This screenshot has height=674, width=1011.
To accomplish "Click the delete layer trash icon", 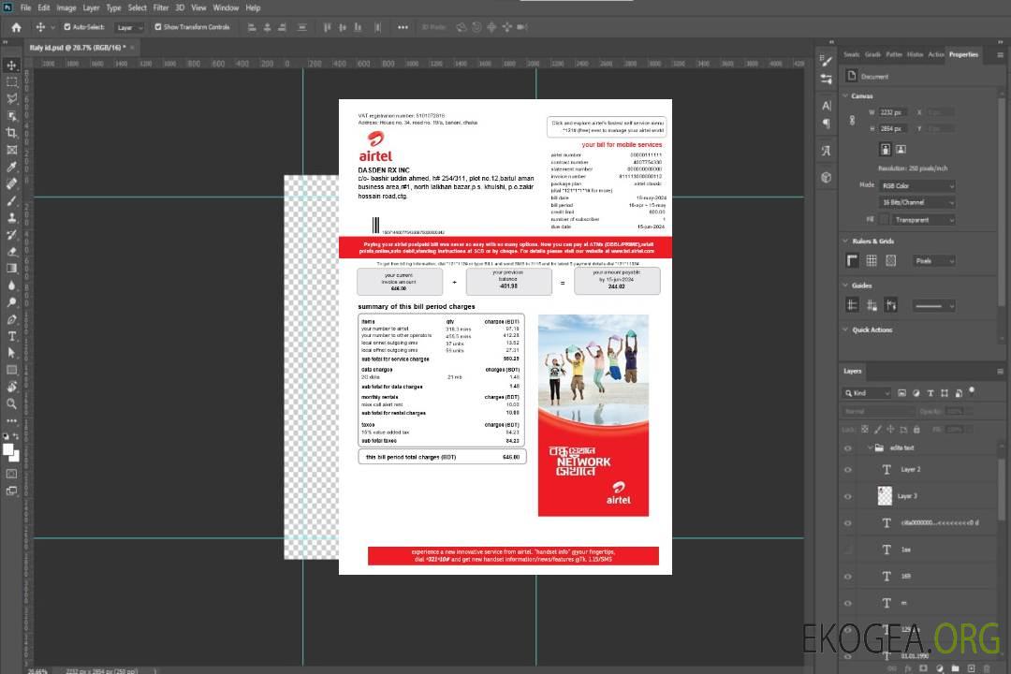I will pyautogui.click(x=987, y=668).
